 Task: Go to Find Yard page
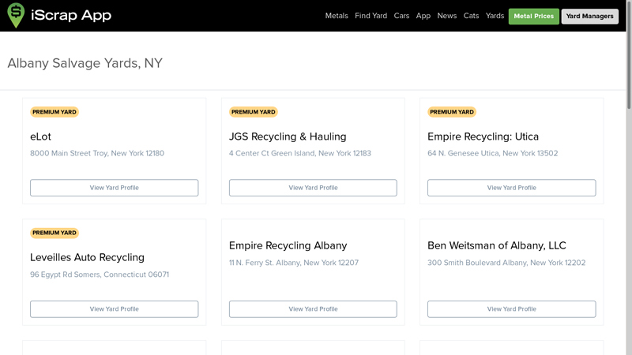(371, 16)
